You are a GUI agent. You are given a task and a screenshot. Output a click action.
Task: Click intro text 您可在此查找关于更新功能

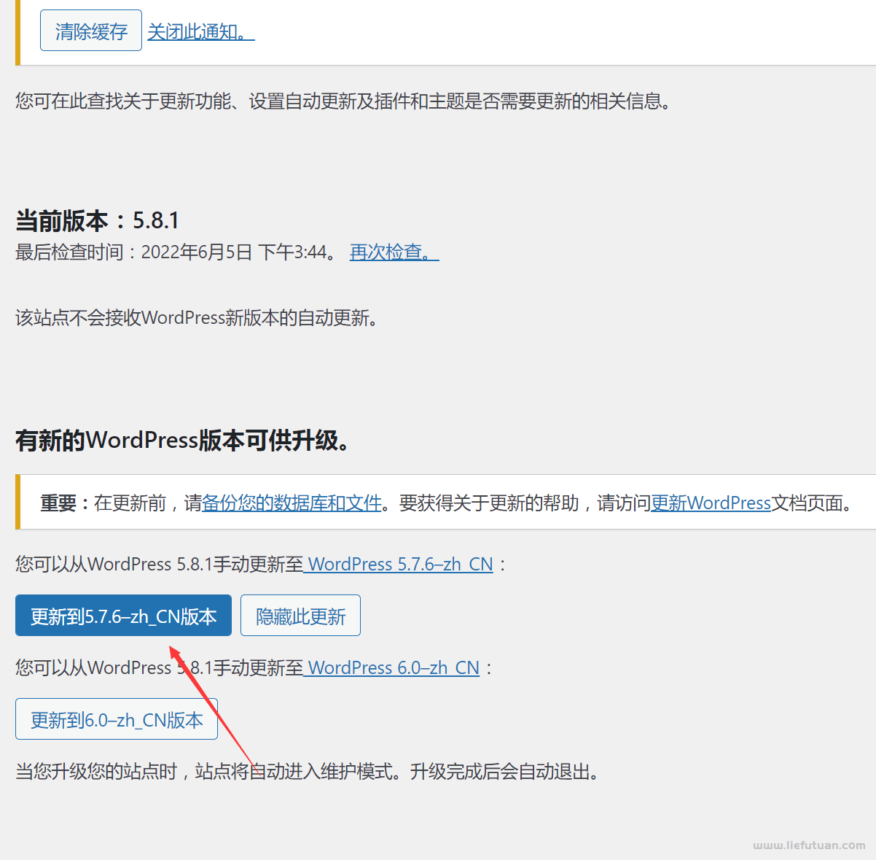click(123, 101)
